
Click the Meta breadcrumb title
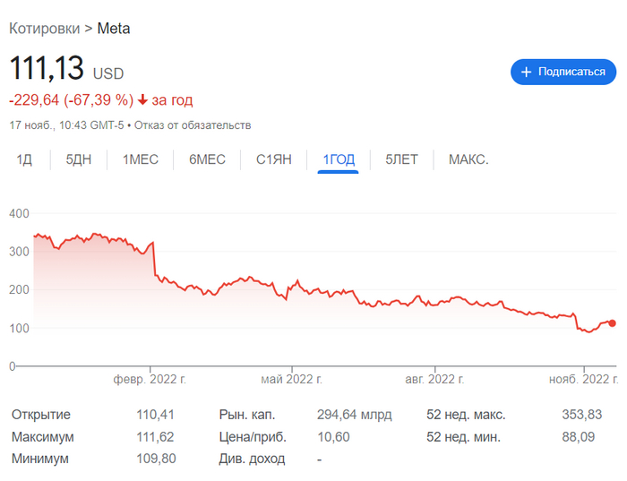(x=114, y=29)
